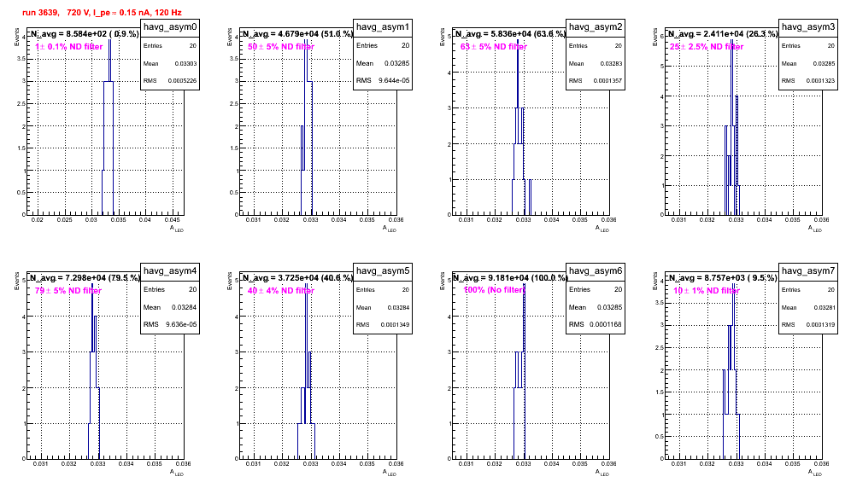Select the havg_asym4 stats box title
851x488 pixels.
[x=170, y=270]
